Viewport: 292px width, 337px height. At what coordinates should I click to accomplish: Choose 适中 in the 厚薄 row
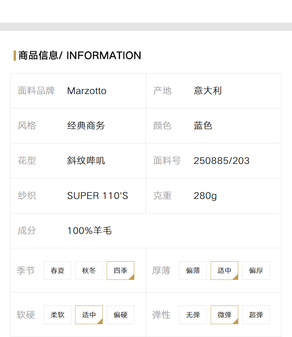pyautogui.click(x=224, y=271)
